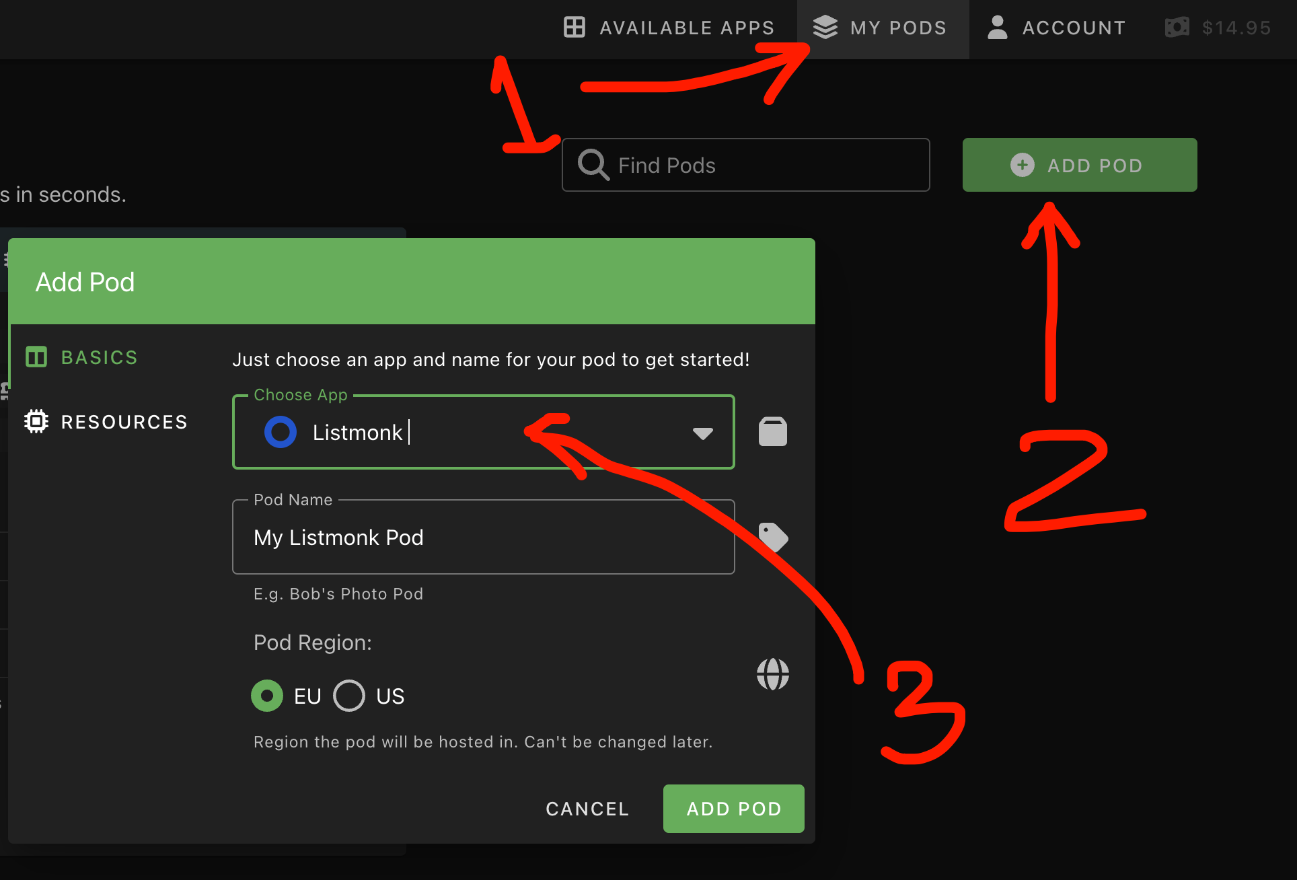Click into the Pod Name field
Image resolution: width=1297 pixels, height=880 pixels.
point(482,538)
